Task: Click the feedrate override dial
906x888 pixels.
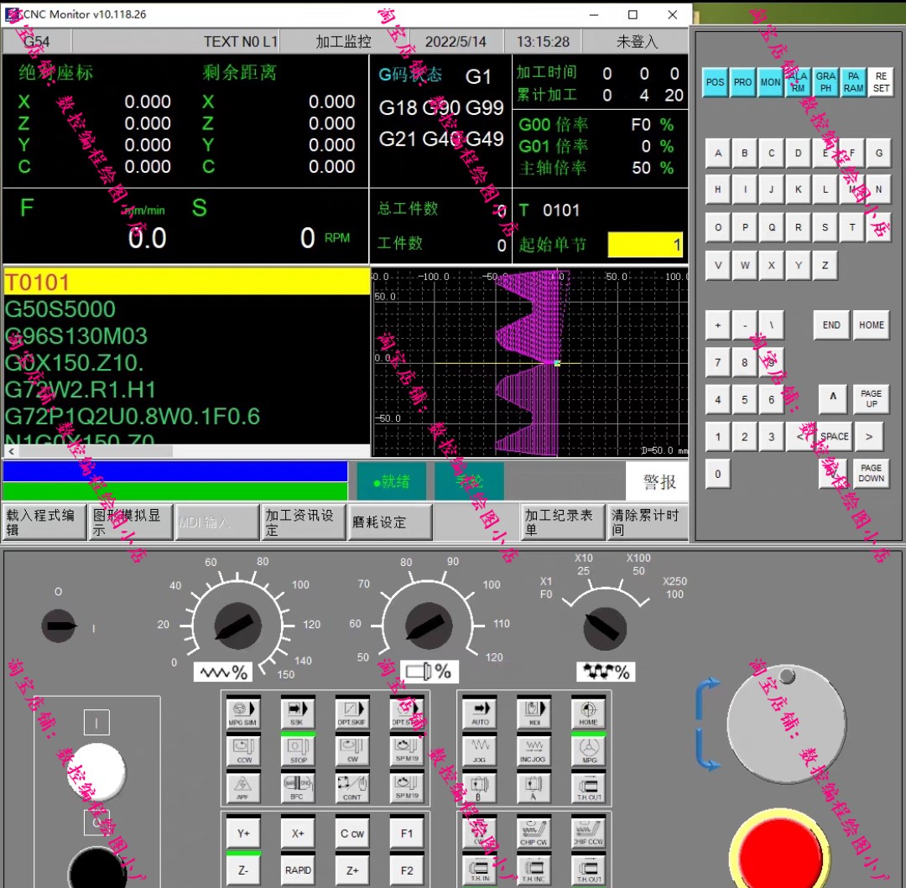Action: [x=237, y=626]
